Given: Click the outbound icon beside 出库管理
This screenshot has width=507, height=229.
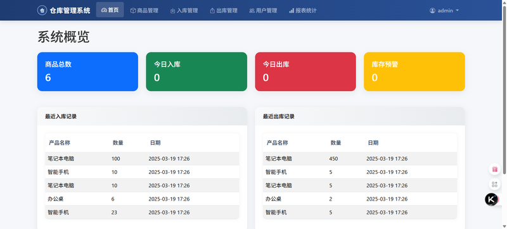Looking at the screenshot, I should (212, 11).
